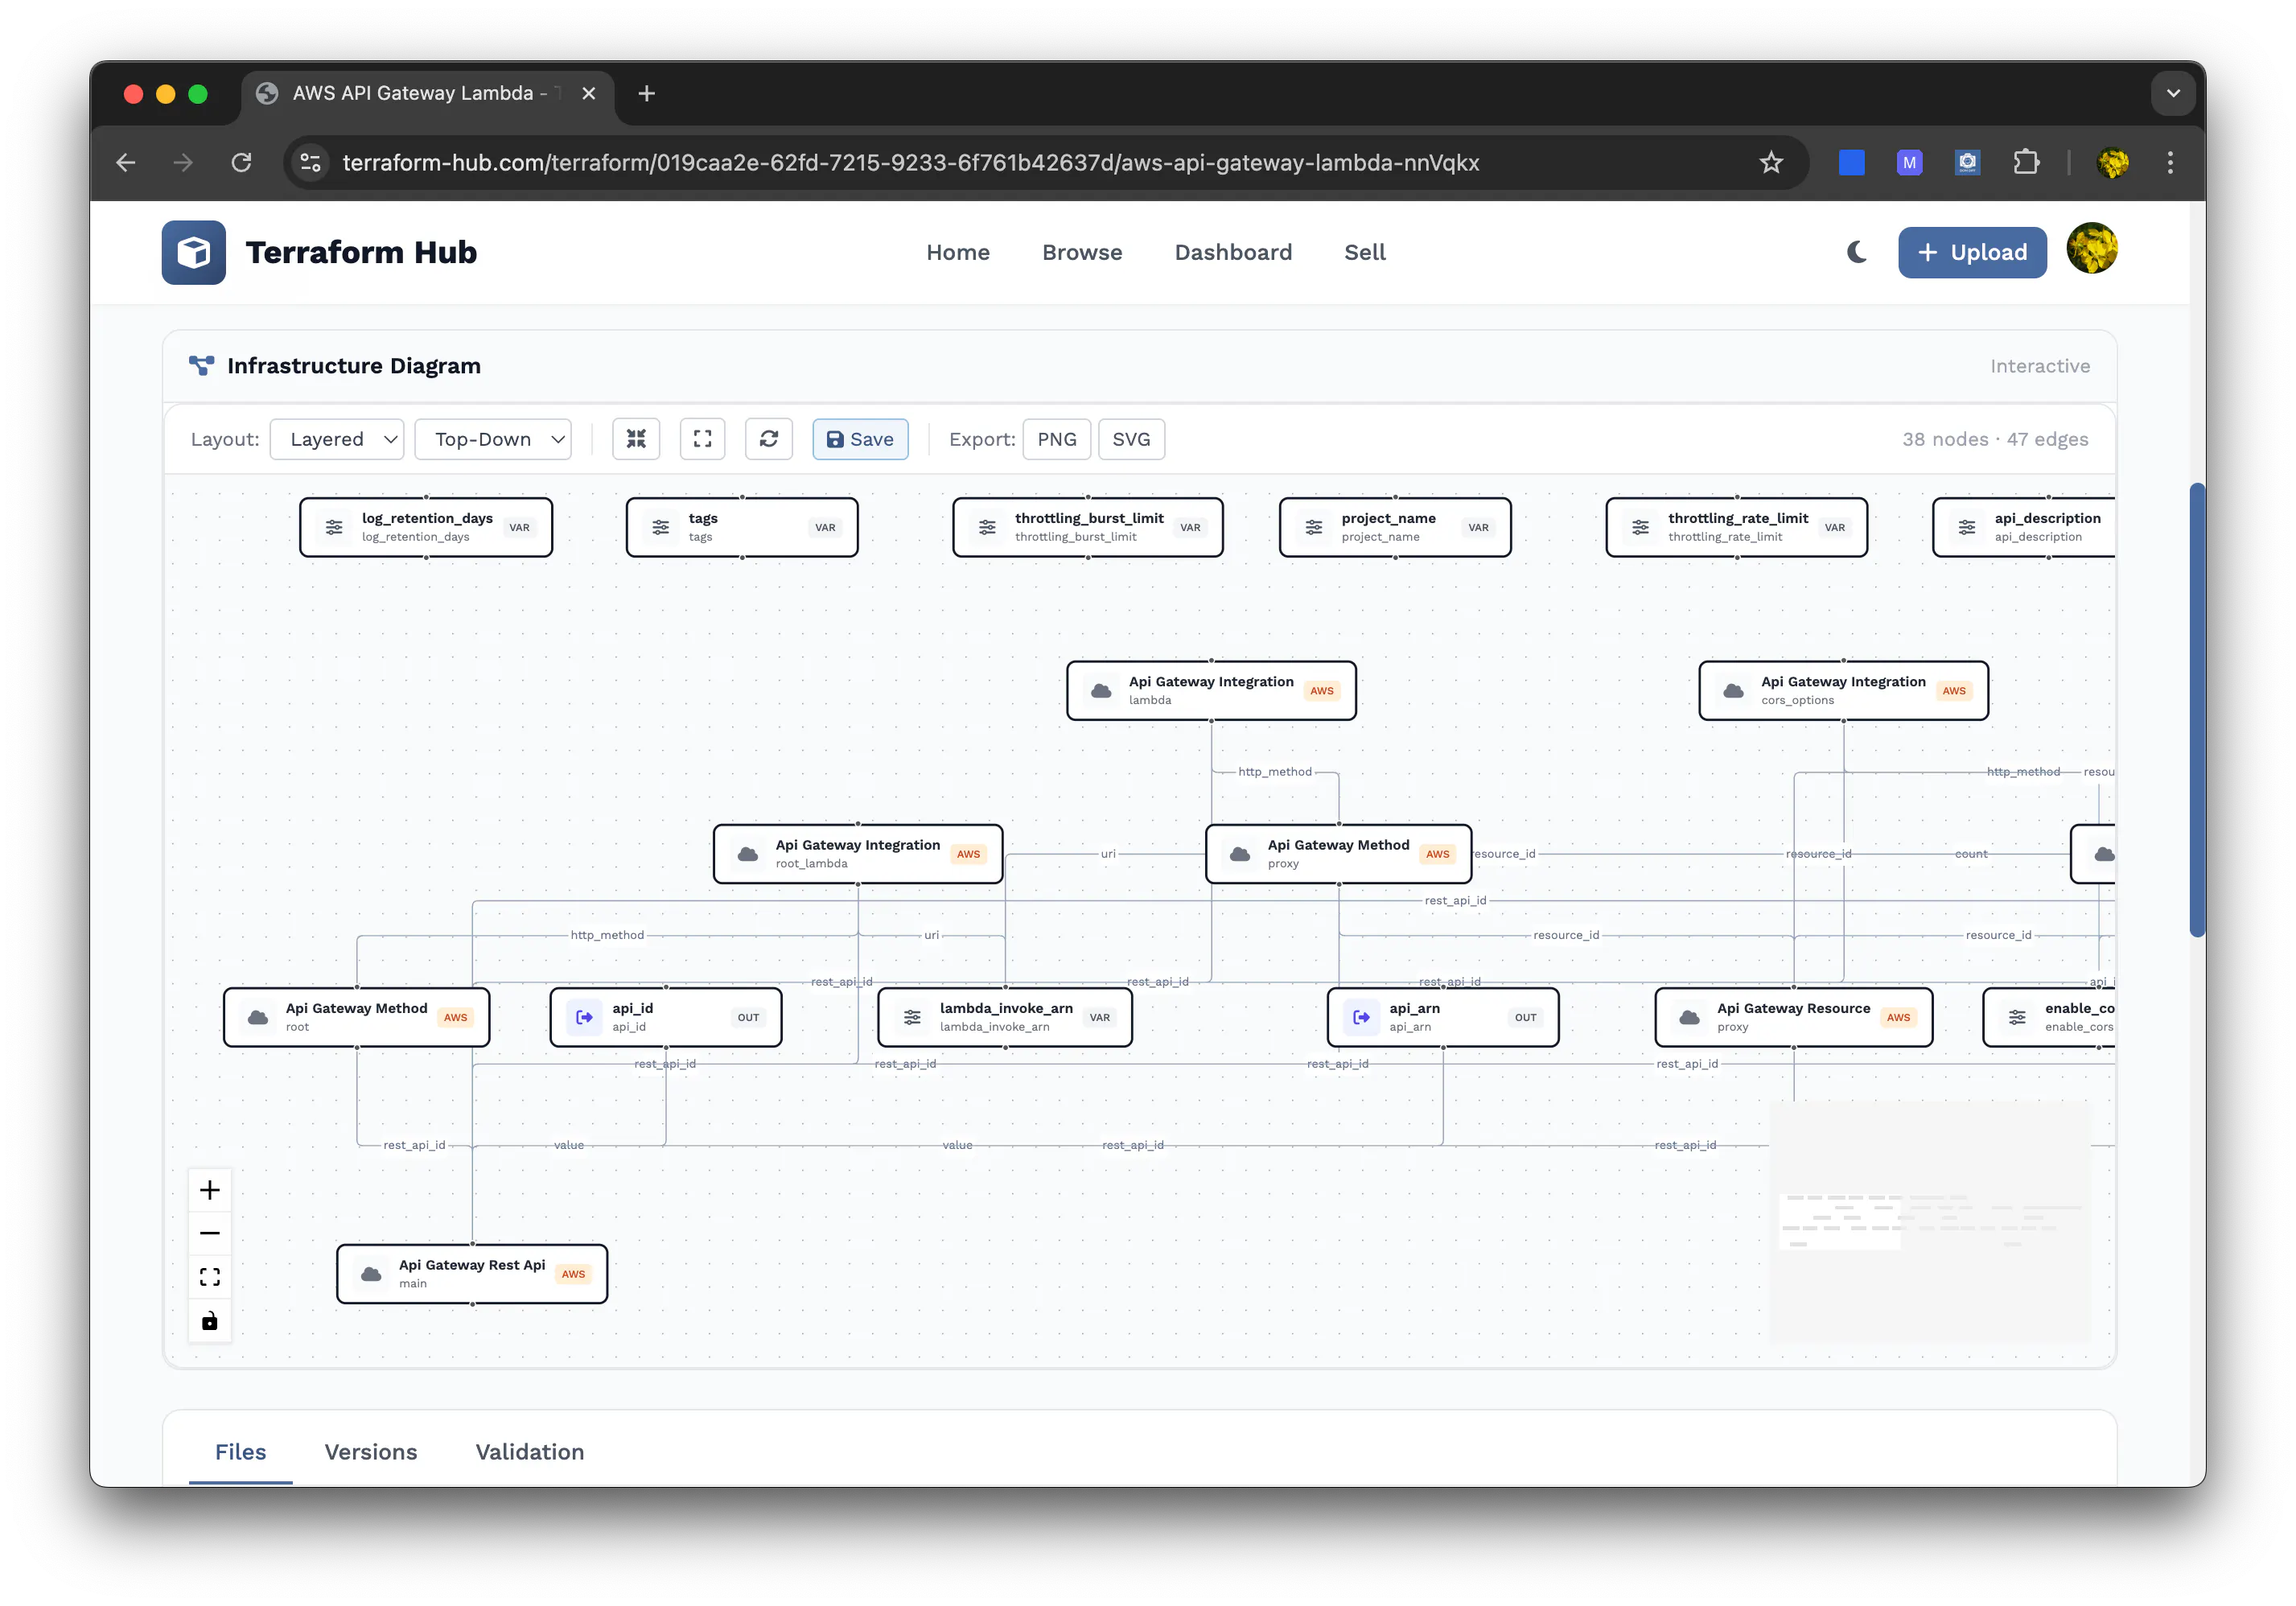Export the diagram as PNG
This screenshot has width=2296, height=1606.
coord(1057,439)
